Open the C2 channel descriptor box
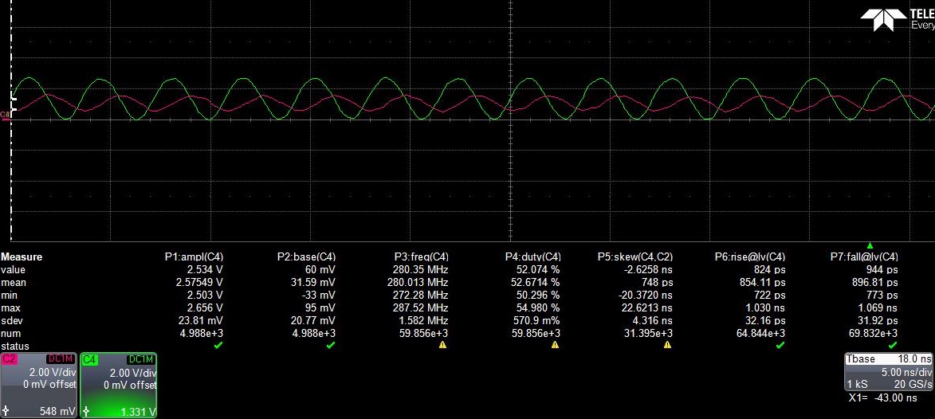Viewport: 935px width, 419px height. tap(39, 386)
